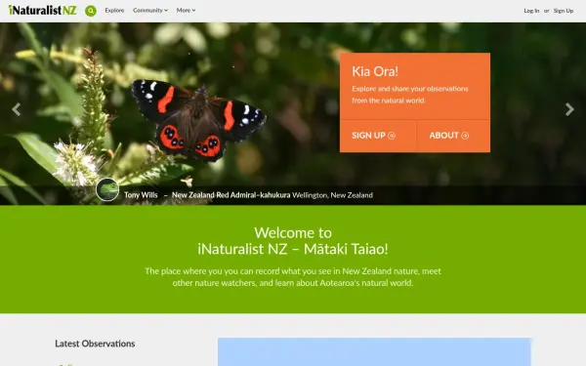Advance to next slide arrow
Viewport: 586px width, 366px height.
point(569,109)
